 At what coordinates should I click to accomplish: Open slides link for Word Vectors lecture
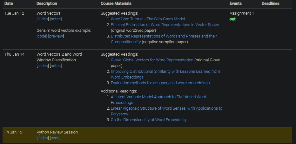click(43, 19)
